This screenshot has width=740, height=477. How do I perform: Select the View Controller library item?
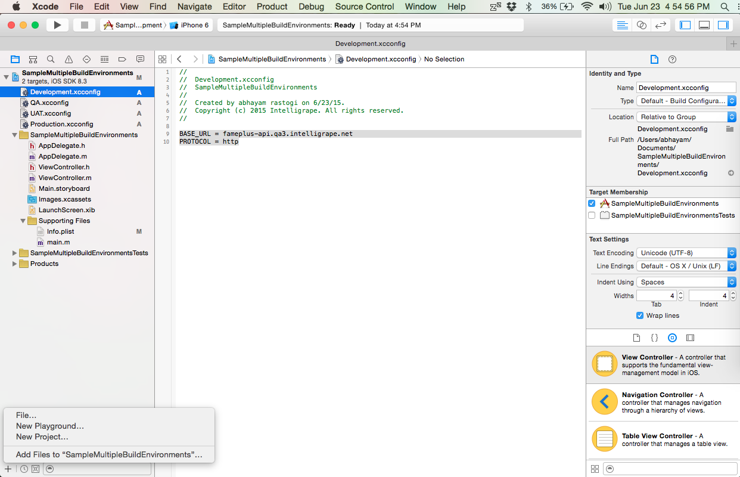click(663, 365)
